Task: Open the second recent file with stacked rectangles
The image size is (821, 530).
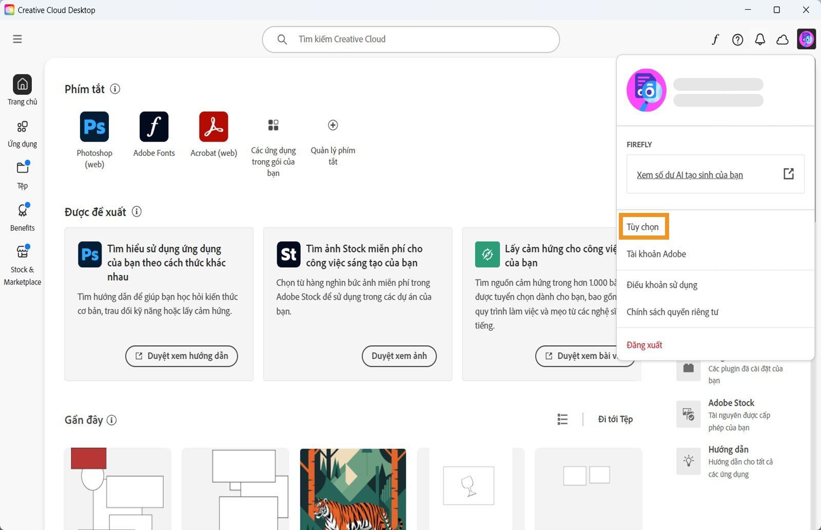Action: point(235,489)
